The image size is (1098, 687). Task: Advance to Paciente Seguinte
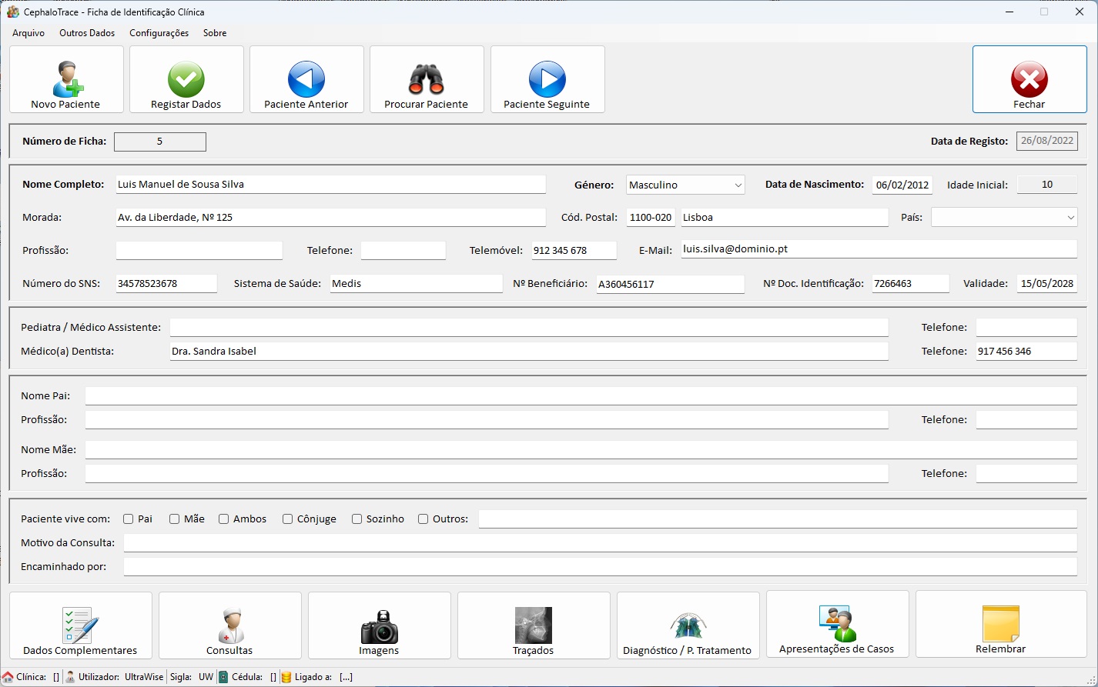pos(547,79)
